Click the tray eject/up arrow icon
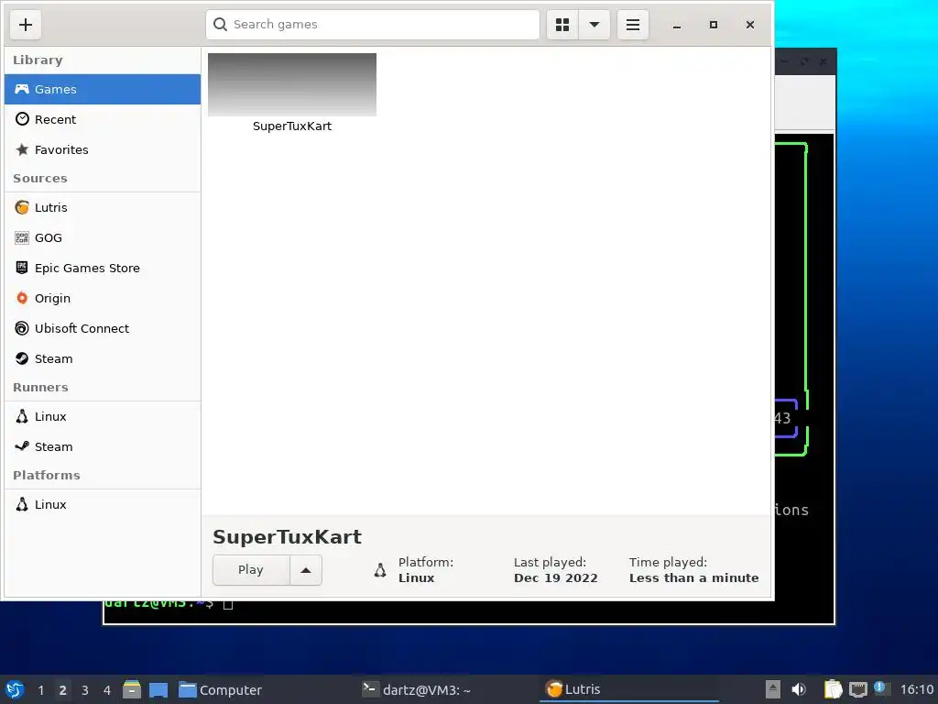 pos(773,689)
